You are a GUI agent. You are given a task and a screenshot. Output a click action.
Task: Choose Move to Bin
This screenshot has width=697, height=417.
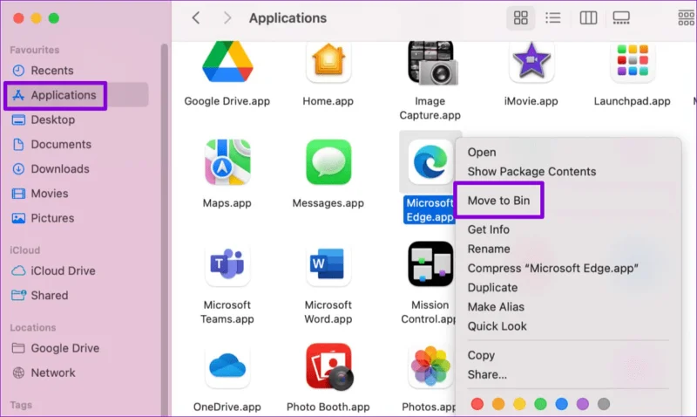coord(498,201)
